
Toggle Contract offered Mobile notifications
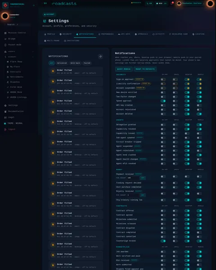click(x=199, y=211)
